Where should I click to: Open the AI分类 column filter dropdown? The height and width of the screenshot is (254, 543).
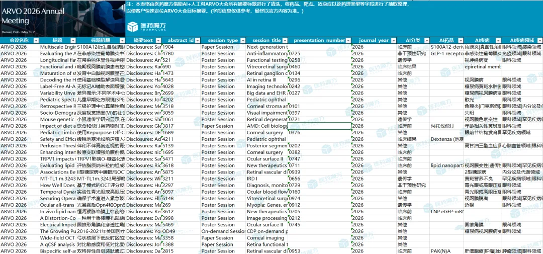coord(426,41)
